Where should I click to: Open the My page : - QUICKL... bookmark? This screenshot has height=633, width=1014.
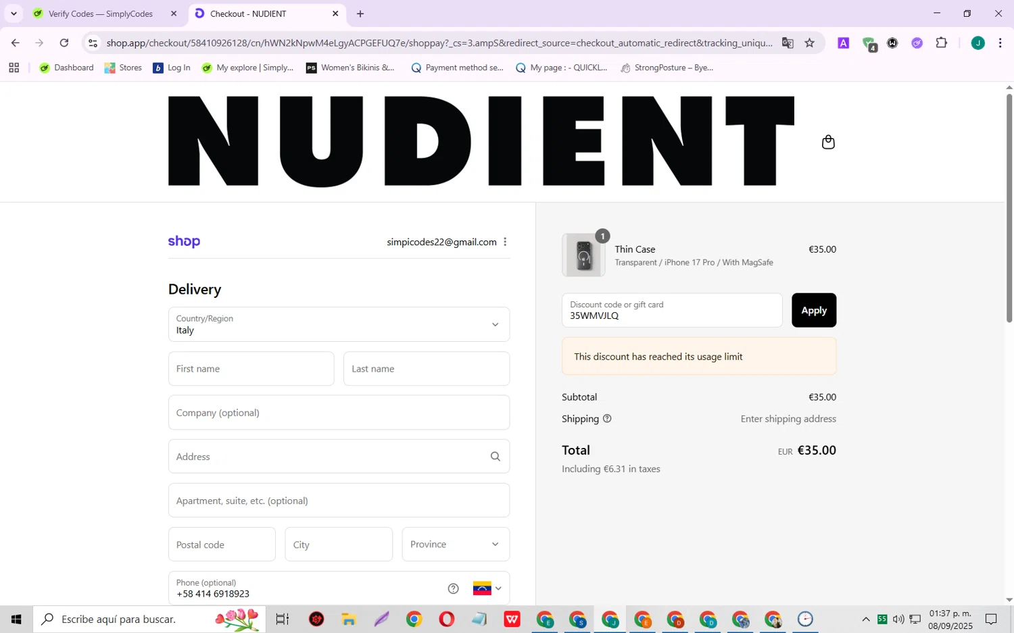coord(561,68)
